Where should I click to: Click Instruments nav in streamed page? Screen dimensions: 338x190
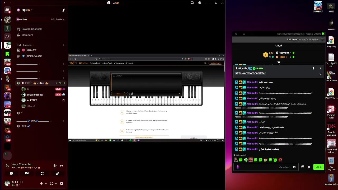(x=119, y=63)
